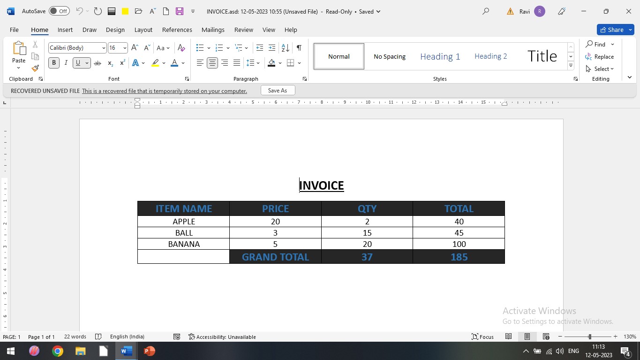Click the Clear All Formatting icon
Image resolution: width=640 pixels, height=360 pixels.
[x=181, y=48]
